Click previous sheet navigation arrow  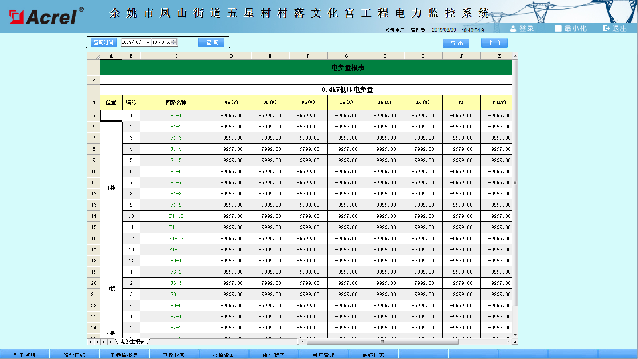[97, 342]
